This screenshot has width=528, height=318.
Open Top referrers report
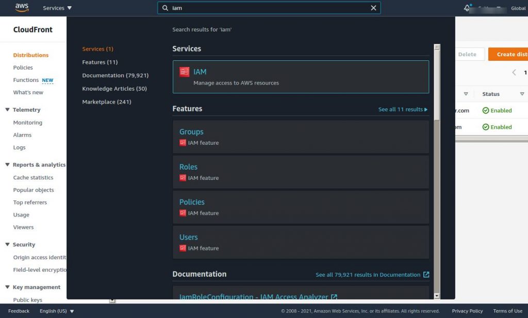[x=30, y=203]
